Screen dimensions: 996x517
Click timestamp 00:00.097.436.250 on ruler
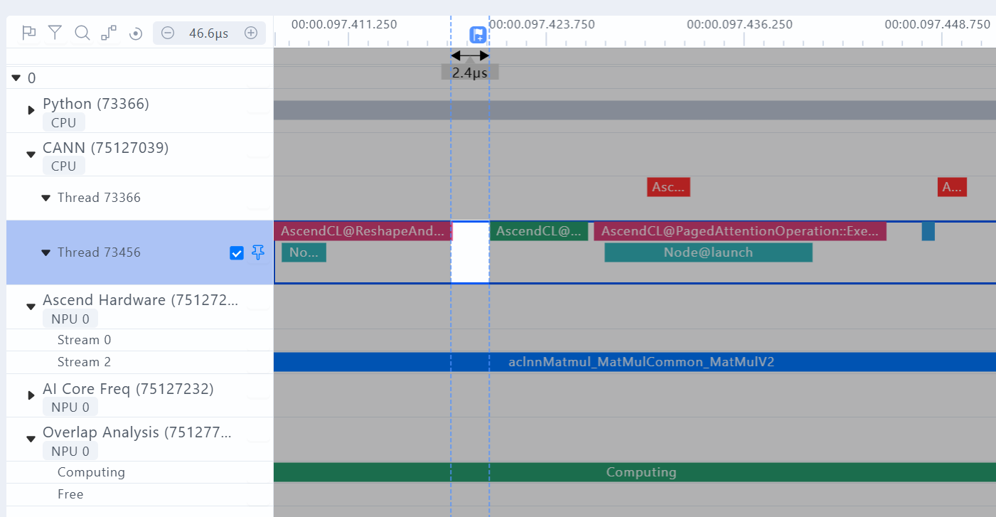pyautogui.click(x=740, y=24)
